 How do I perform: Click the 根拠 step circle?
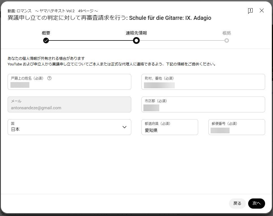point(226,40)
